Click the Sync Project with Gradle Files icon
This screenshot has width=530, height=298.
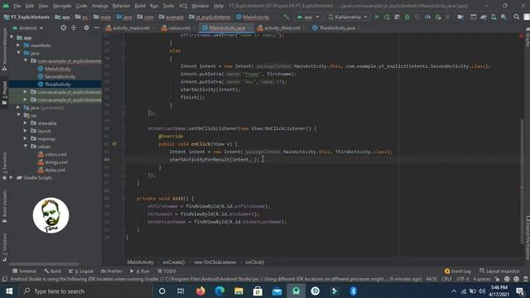[x=484, y=17]
